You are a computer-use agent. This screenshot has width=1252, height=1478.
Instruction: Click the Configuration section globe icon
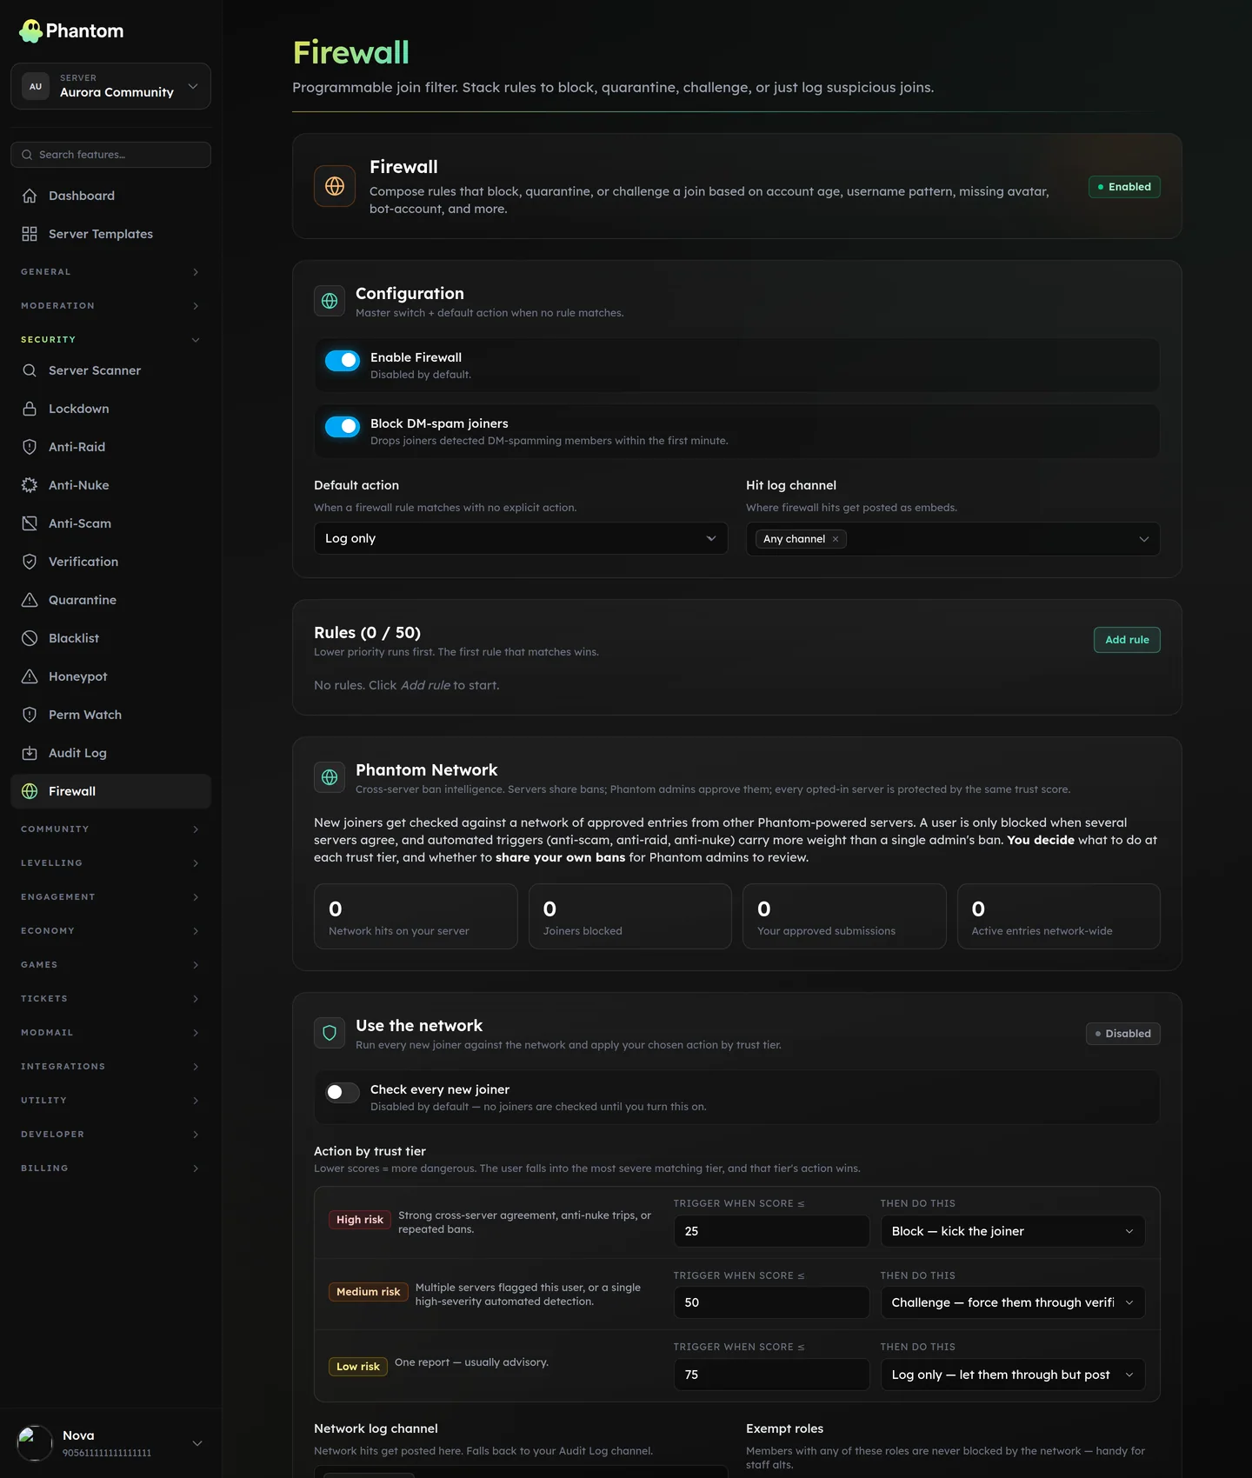[x=330, y=301]
